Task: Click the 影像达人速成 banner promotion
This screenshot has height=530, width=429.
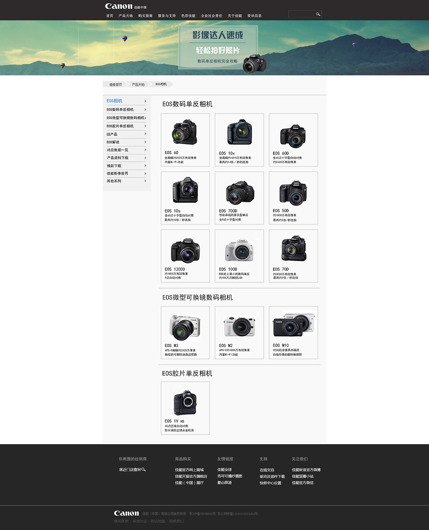Action: coord(218,48)
